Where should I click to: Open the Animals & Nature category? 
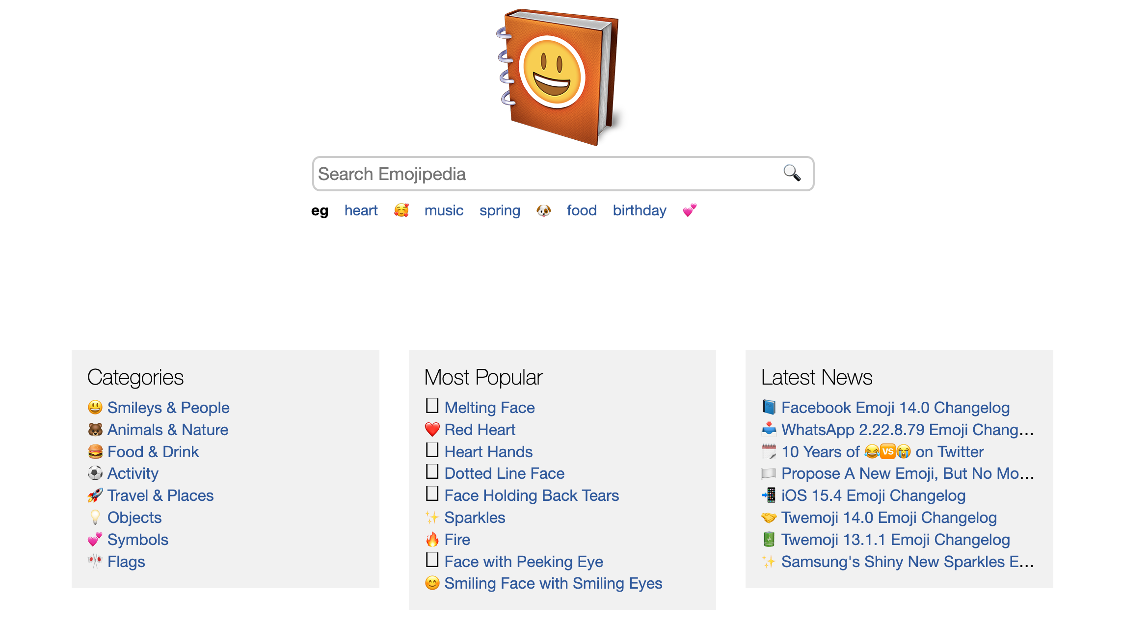pyautogui.click(x=168, y=430)
